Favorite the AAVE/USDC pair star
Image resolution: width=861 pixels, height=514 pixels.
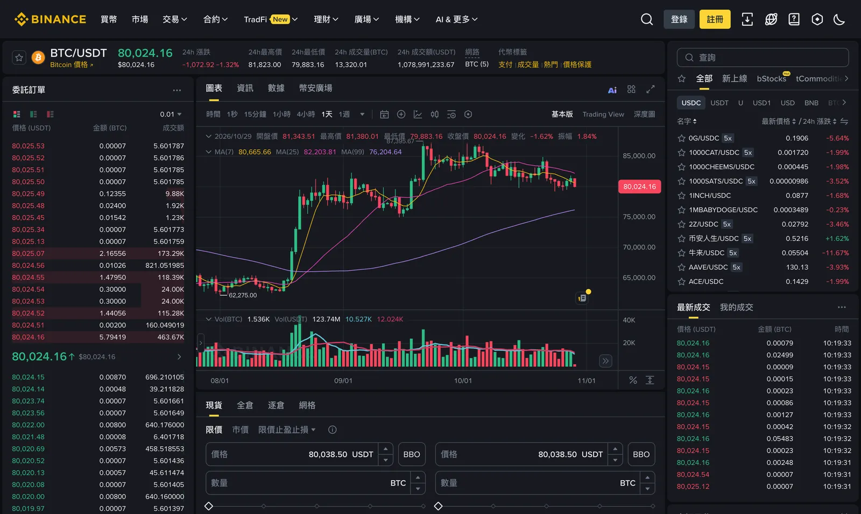pos(681,267)
